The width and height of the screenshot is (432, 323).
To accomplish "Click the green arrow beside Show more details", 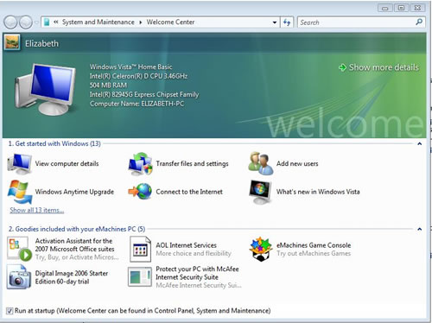I will [342, 67].
